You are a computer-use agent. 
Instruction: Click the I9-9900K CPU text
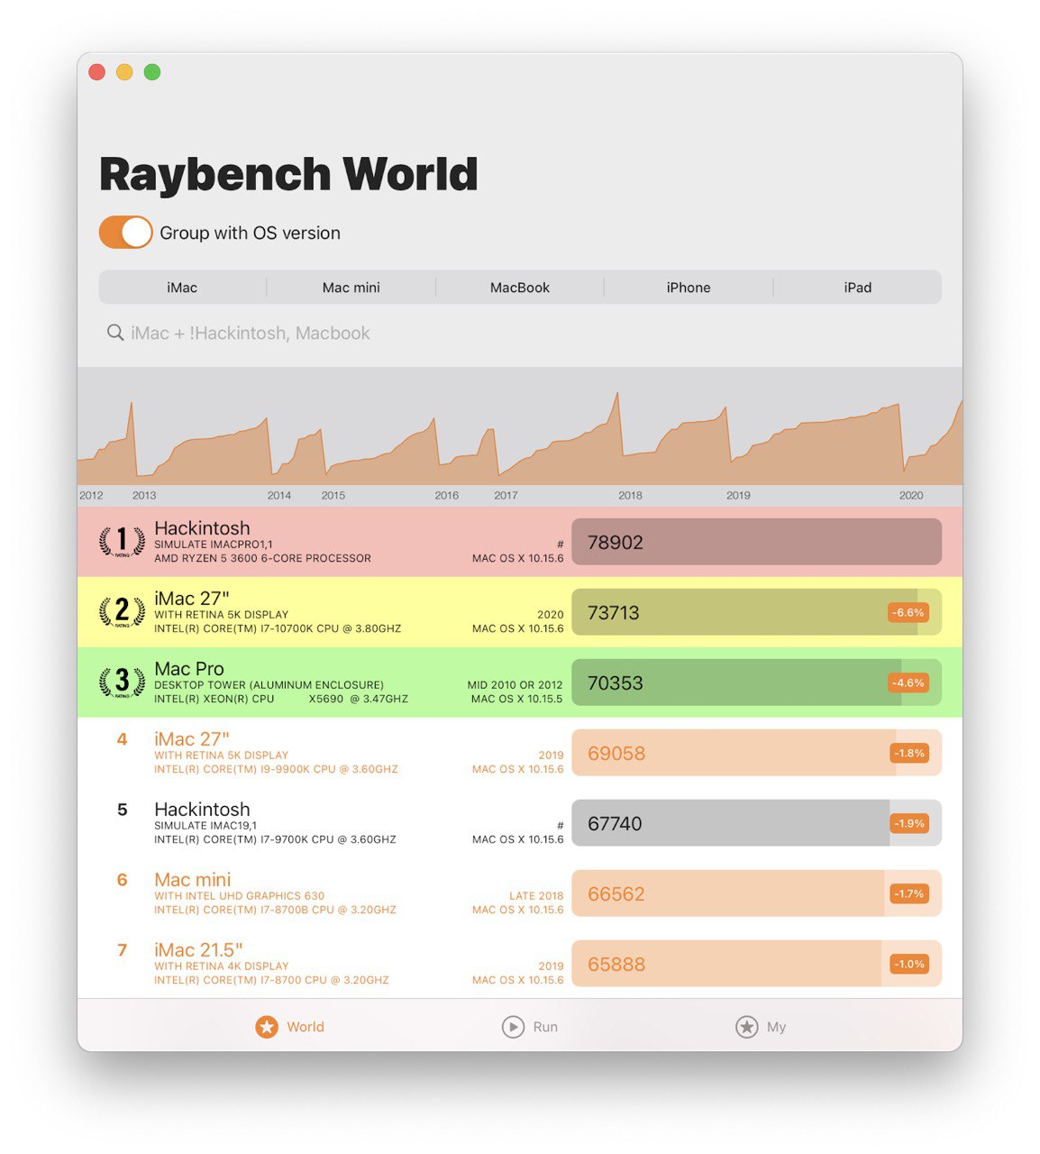(276, 769)
